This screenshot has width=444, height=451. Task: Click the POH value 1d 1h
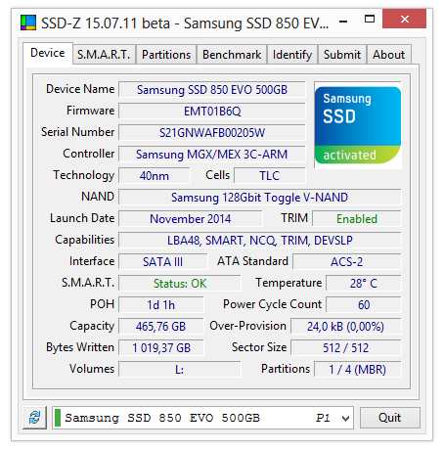tap(161, 305)
